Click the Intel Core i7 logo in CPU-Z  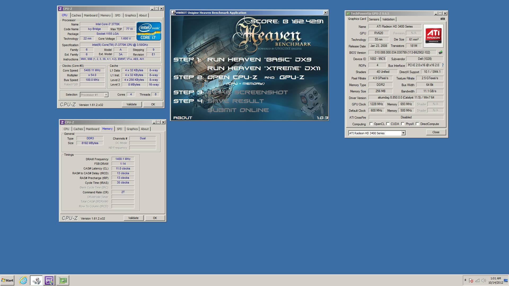149,31
